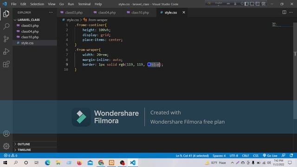Open the Customize Layout icon
The image size is (297, 167).
click(264, 4)
